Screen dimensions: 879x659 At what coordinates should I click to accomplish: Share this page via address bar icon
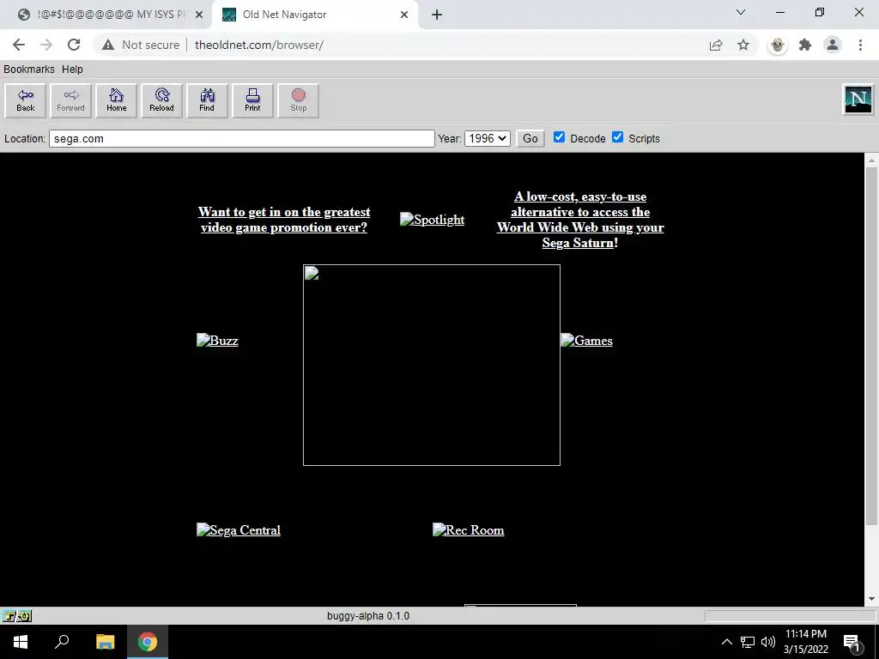[x=716, y=45]
